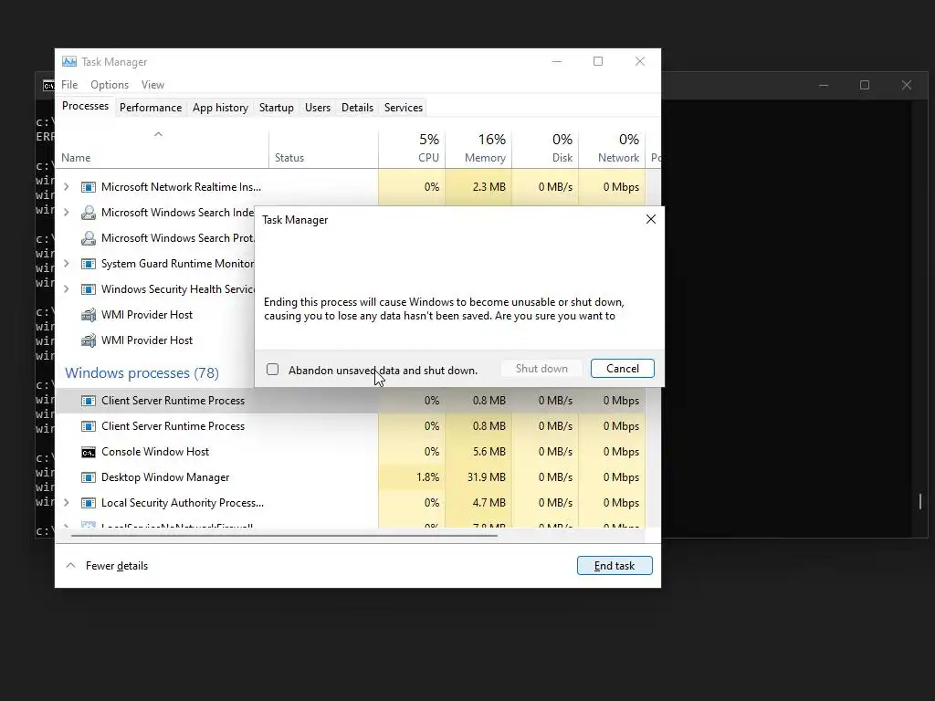Image resolution: width=935 pixels, height=701 pixels.
Task: Click the 1.8% CPU cell
Action: [x=412, y=476]
